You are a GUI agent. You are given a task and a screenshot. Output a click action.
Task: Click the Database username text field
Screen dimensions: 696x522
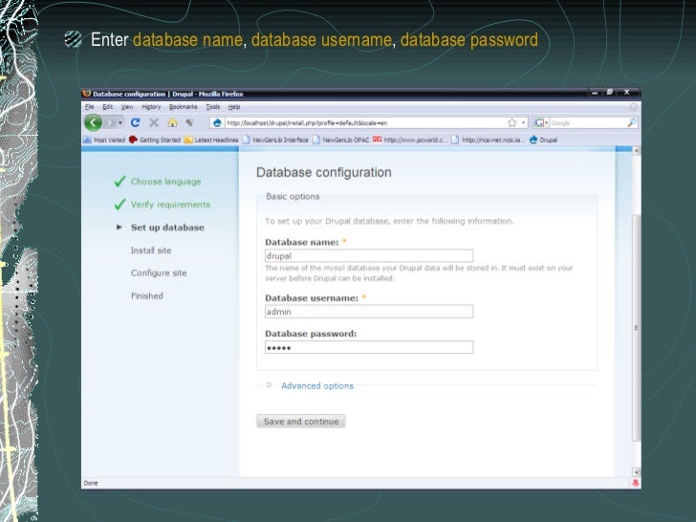pyautogui.click(x=369, y=312)
